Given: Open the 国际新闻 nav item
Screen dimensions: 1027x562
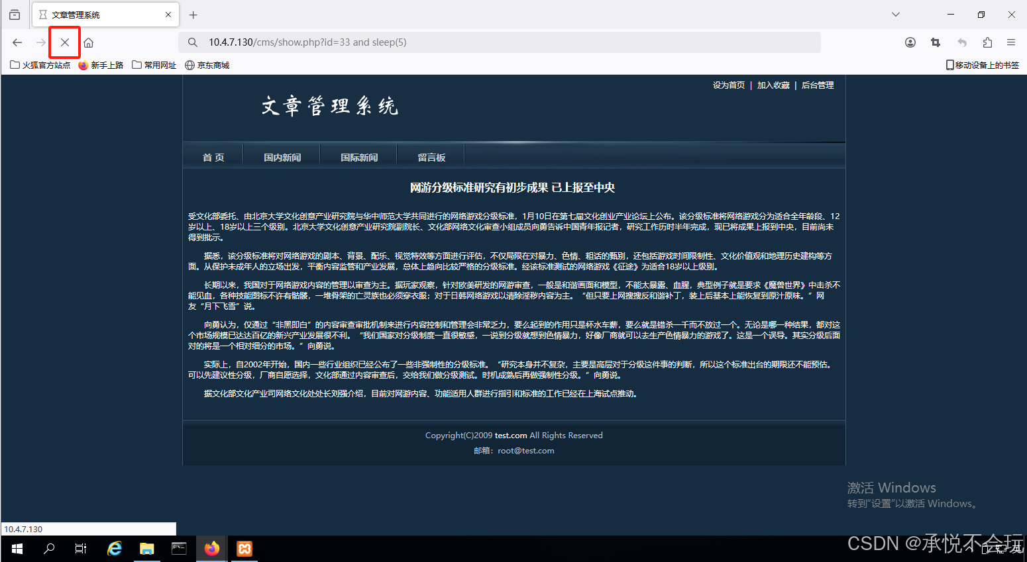Looking at the screenshot, I should point(359,158).
